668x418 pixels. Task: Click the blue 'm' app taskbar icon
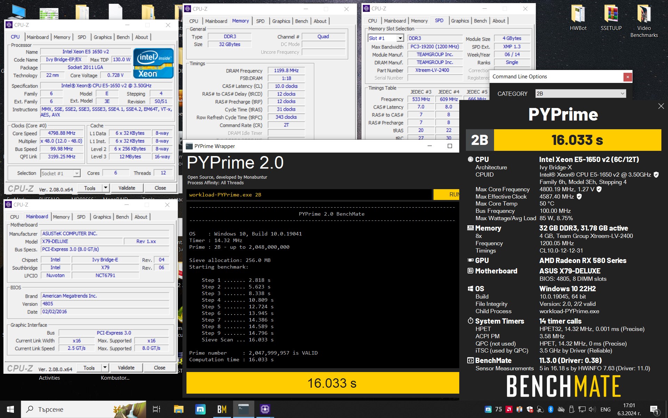200,409
